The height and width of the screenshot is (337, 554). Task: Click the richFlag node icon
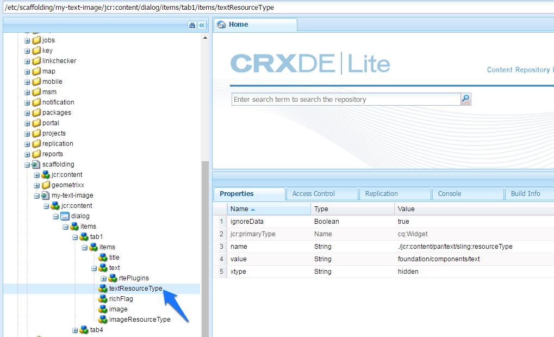pyautogui.click(x=103, y=299)
